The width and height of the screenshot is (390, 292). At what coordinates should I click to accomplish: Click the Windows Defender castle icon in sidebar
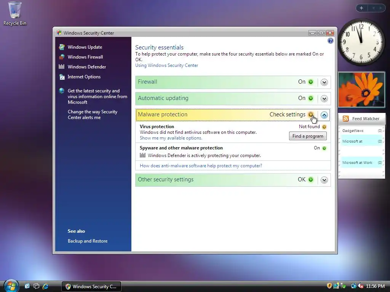(x=62, y=67)
